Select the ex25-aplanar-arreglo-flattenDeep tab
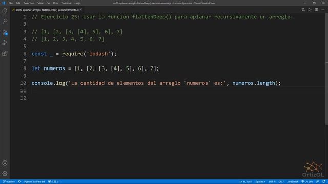This screenshot has height=184, width=328. pyautogui.click(x=47, y=10)
